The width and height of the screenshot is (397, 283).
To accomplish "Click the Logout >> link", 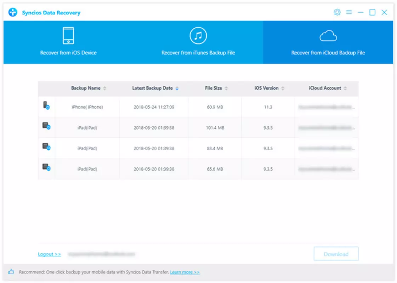I will [49, 254].
